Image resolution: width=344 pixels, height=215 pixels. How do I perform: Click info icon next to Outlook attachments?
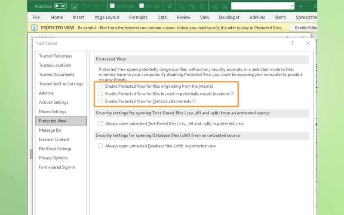click(194, 101)
